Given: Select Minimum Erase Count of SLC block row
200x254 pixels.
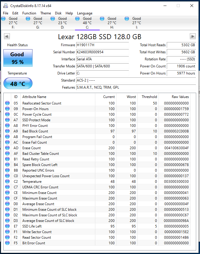Looking at the screenshot, I should click(x=97, y=209).
